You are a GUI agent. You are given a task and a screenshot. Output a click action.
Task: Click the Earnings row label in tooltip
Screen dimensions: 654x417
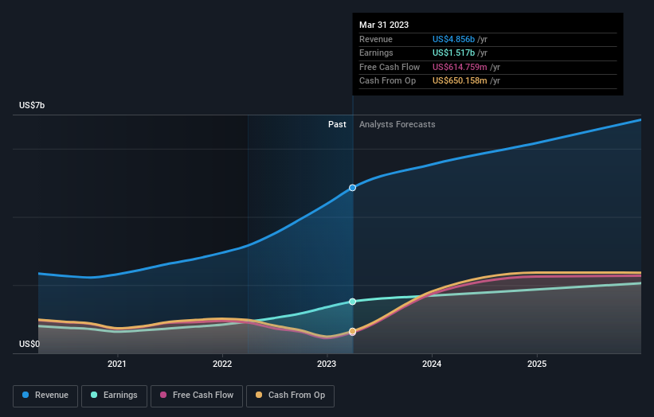point(376,53)
